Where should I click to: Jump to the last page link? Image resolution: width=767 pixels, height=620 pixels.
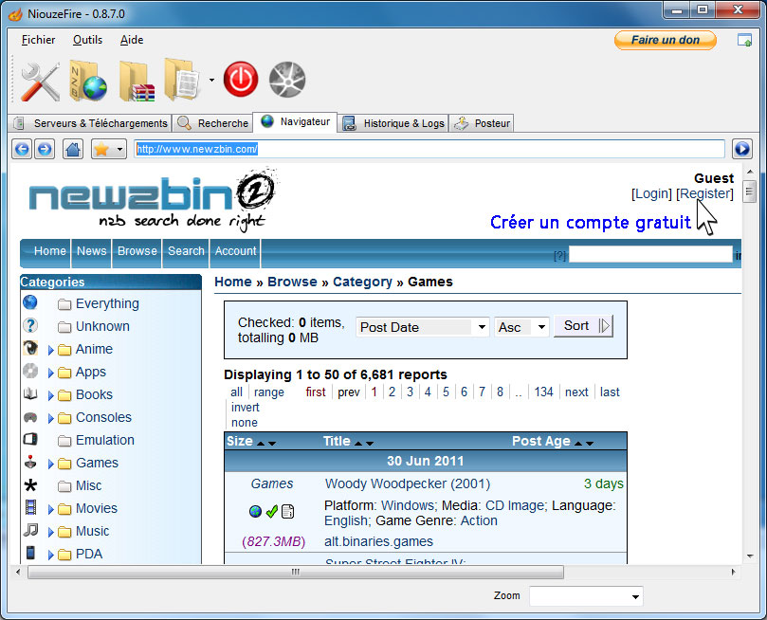click(x=610, y=392)
